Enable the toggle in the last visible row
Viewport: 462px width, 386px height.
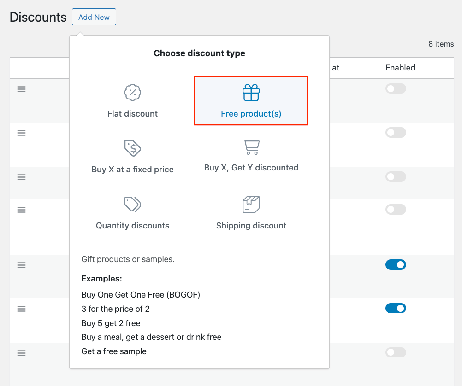click(x=396, y=352)
